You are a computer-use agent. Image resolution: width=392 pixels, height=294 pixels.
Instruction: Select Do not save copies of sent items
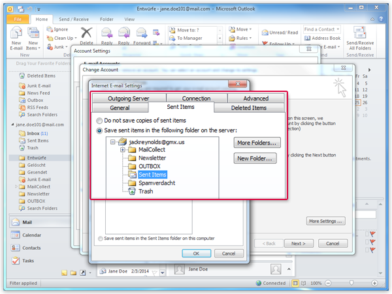point(99,121)
